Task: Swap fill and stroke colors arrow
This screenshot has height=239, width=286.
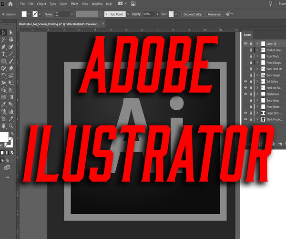Action: (12, 134)
